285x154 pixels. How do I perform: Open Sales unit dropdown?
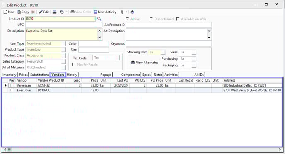click(194, 52)
